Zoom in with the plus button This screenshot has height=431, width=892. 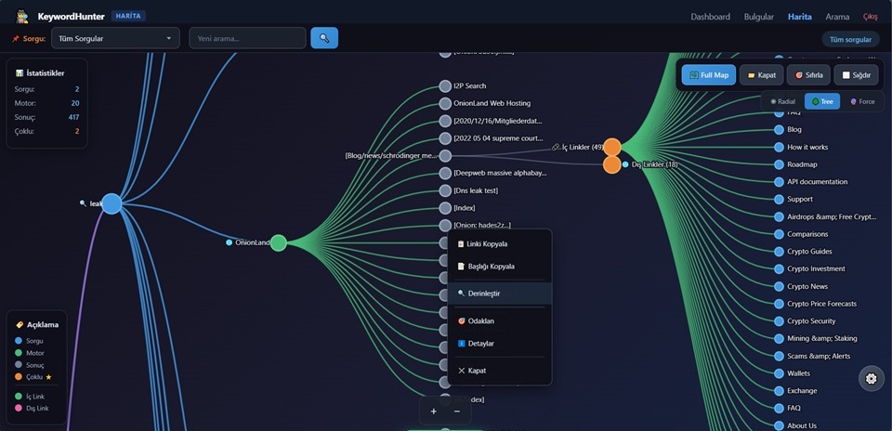point(434,411)
